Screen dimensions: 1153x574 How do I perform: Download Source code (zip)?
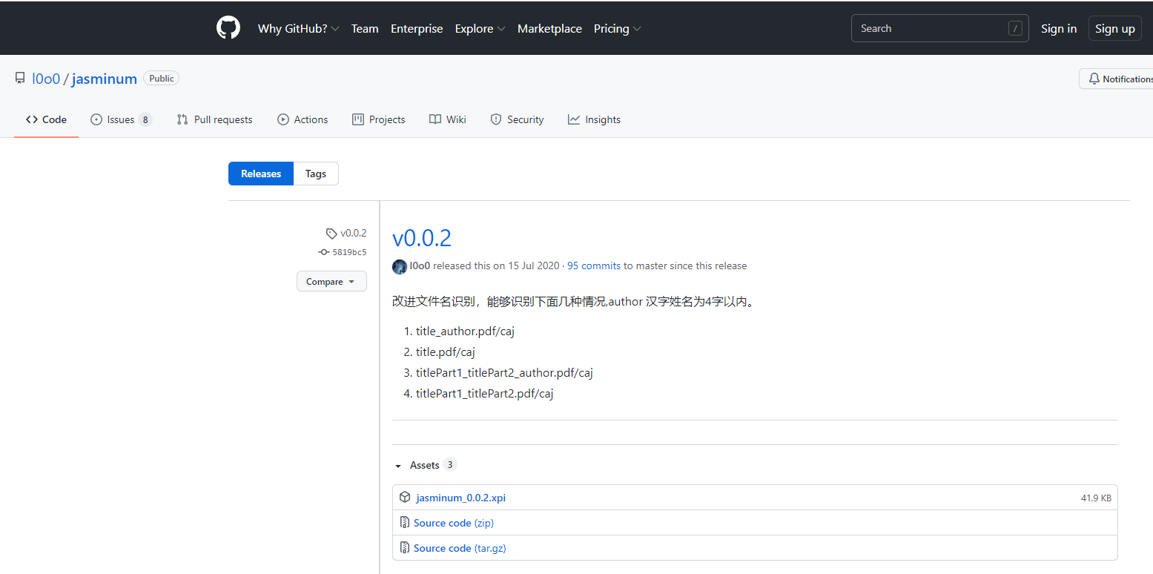454,523
